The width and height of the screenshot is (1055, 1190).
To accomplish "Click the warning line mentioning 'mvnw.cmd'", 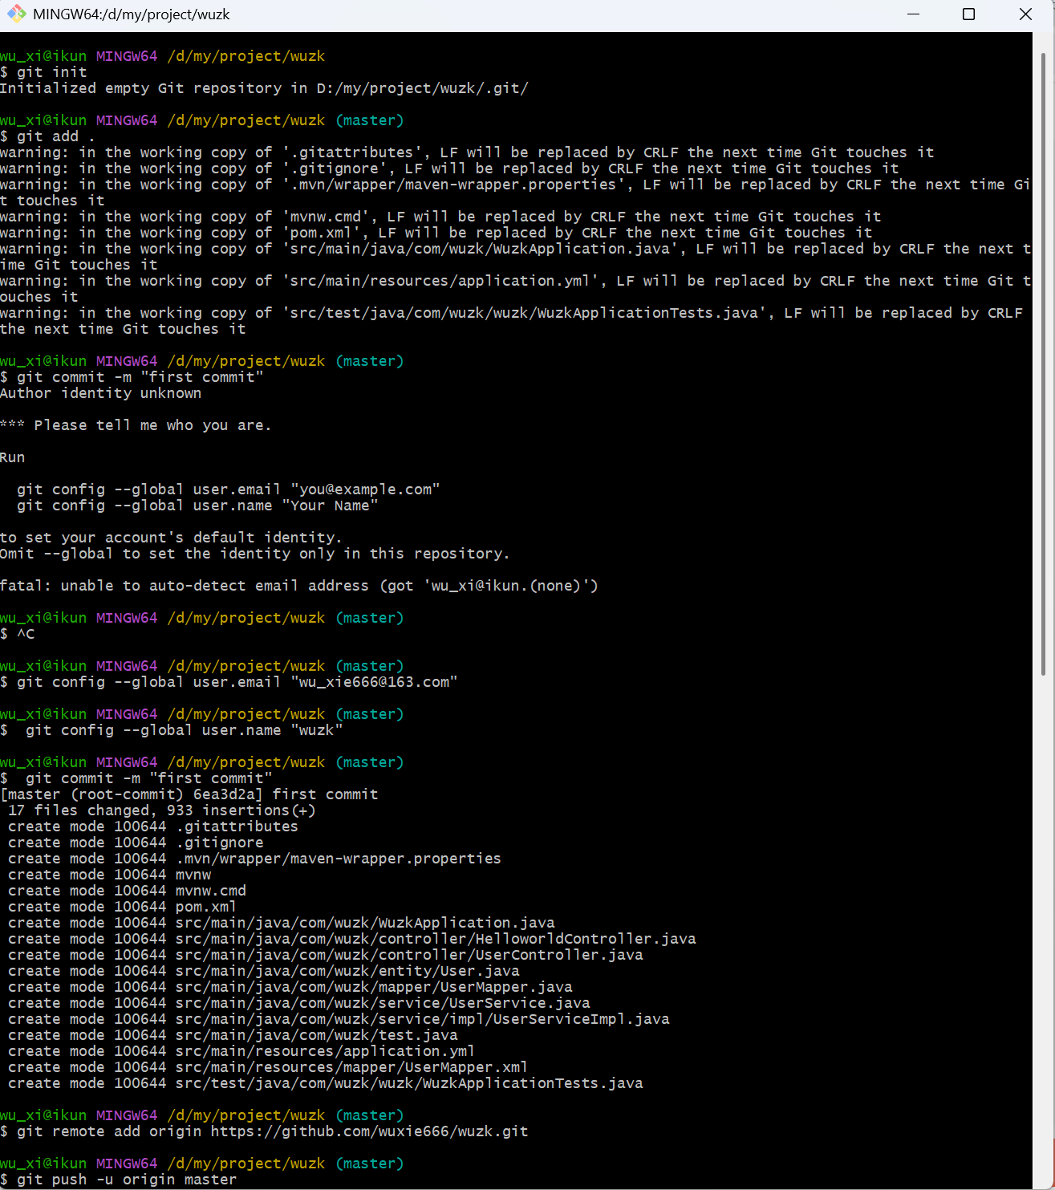I will pos(440,217).
